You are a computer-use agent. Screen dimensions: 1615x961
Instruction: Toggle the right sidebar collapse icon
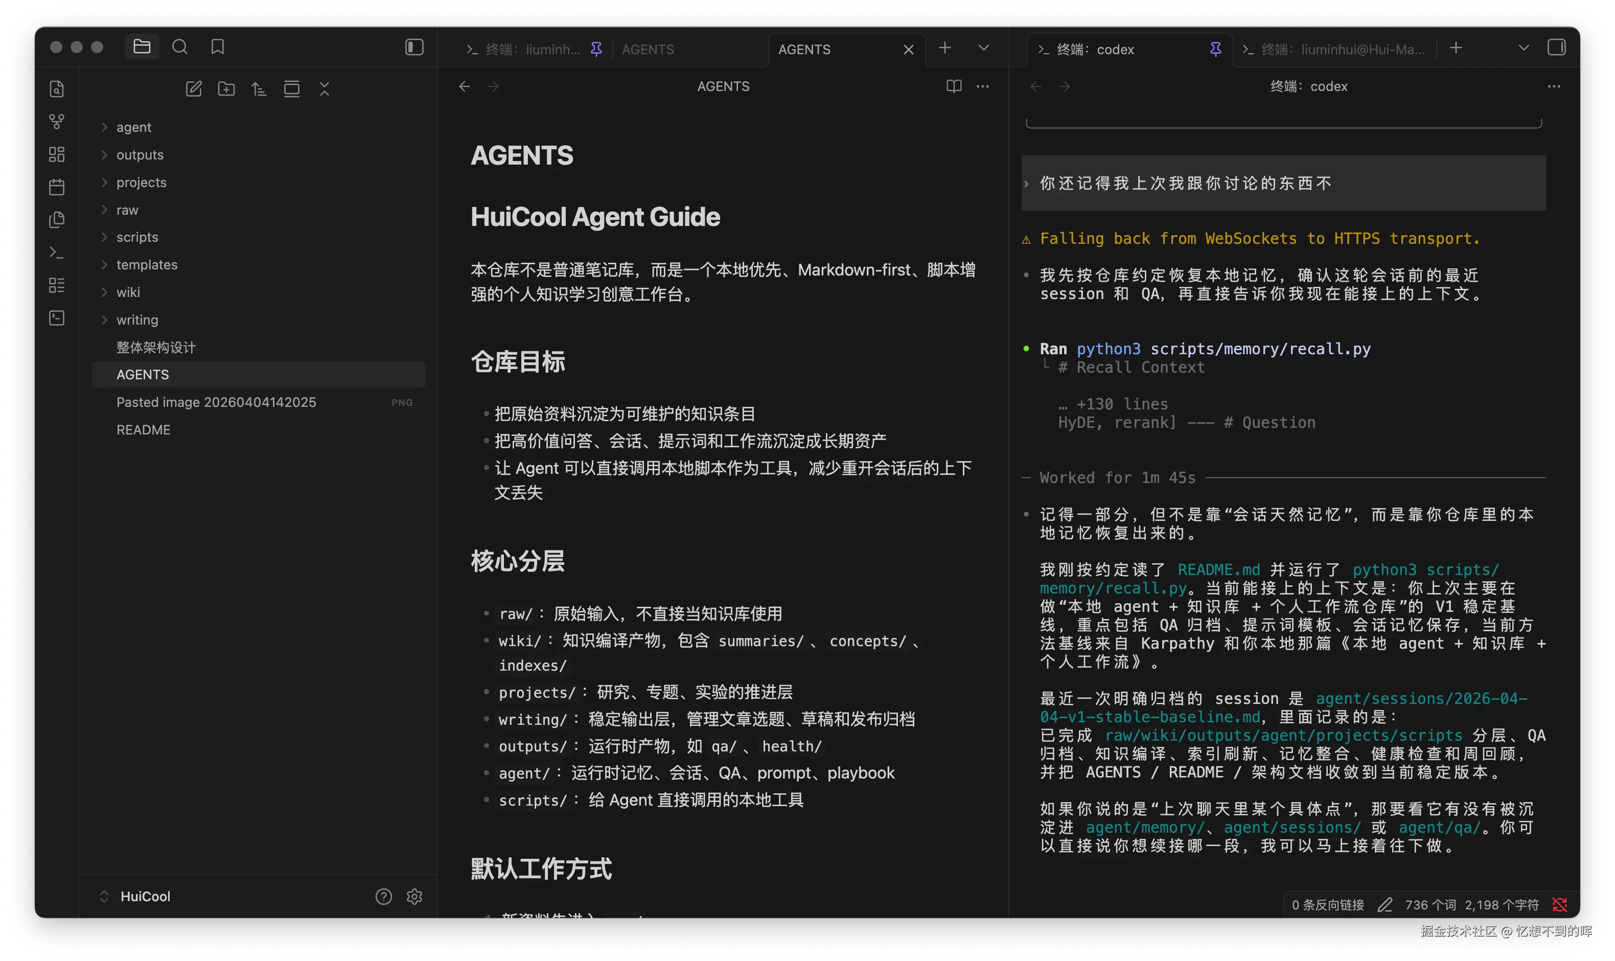tap(1556, 47)
